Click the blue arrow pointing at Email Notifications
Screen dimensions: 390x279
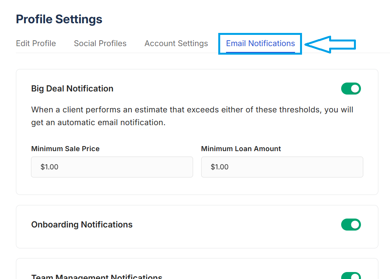click(330, 44)
